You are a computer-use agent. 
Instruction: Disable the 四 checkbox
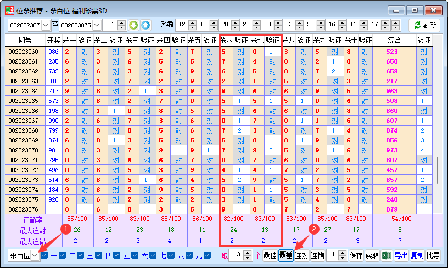99,255
